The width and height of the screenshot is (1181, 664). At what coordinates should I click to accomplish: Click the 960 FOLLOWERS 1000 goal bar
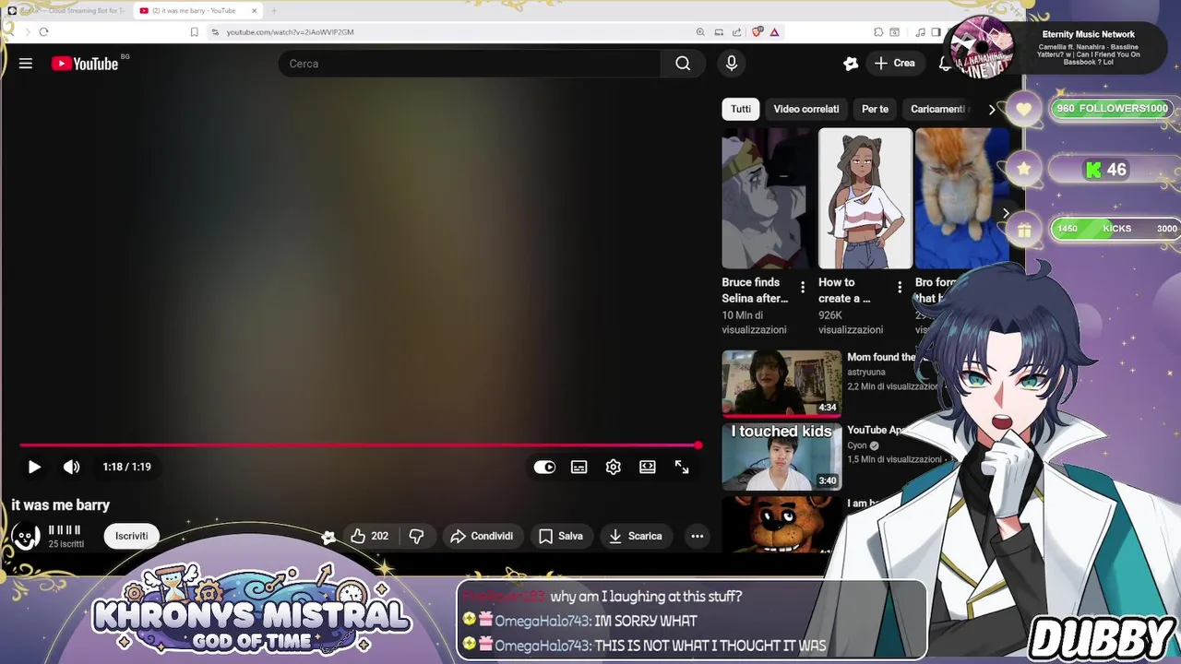pyautogui.click(x=1114, y=109)
